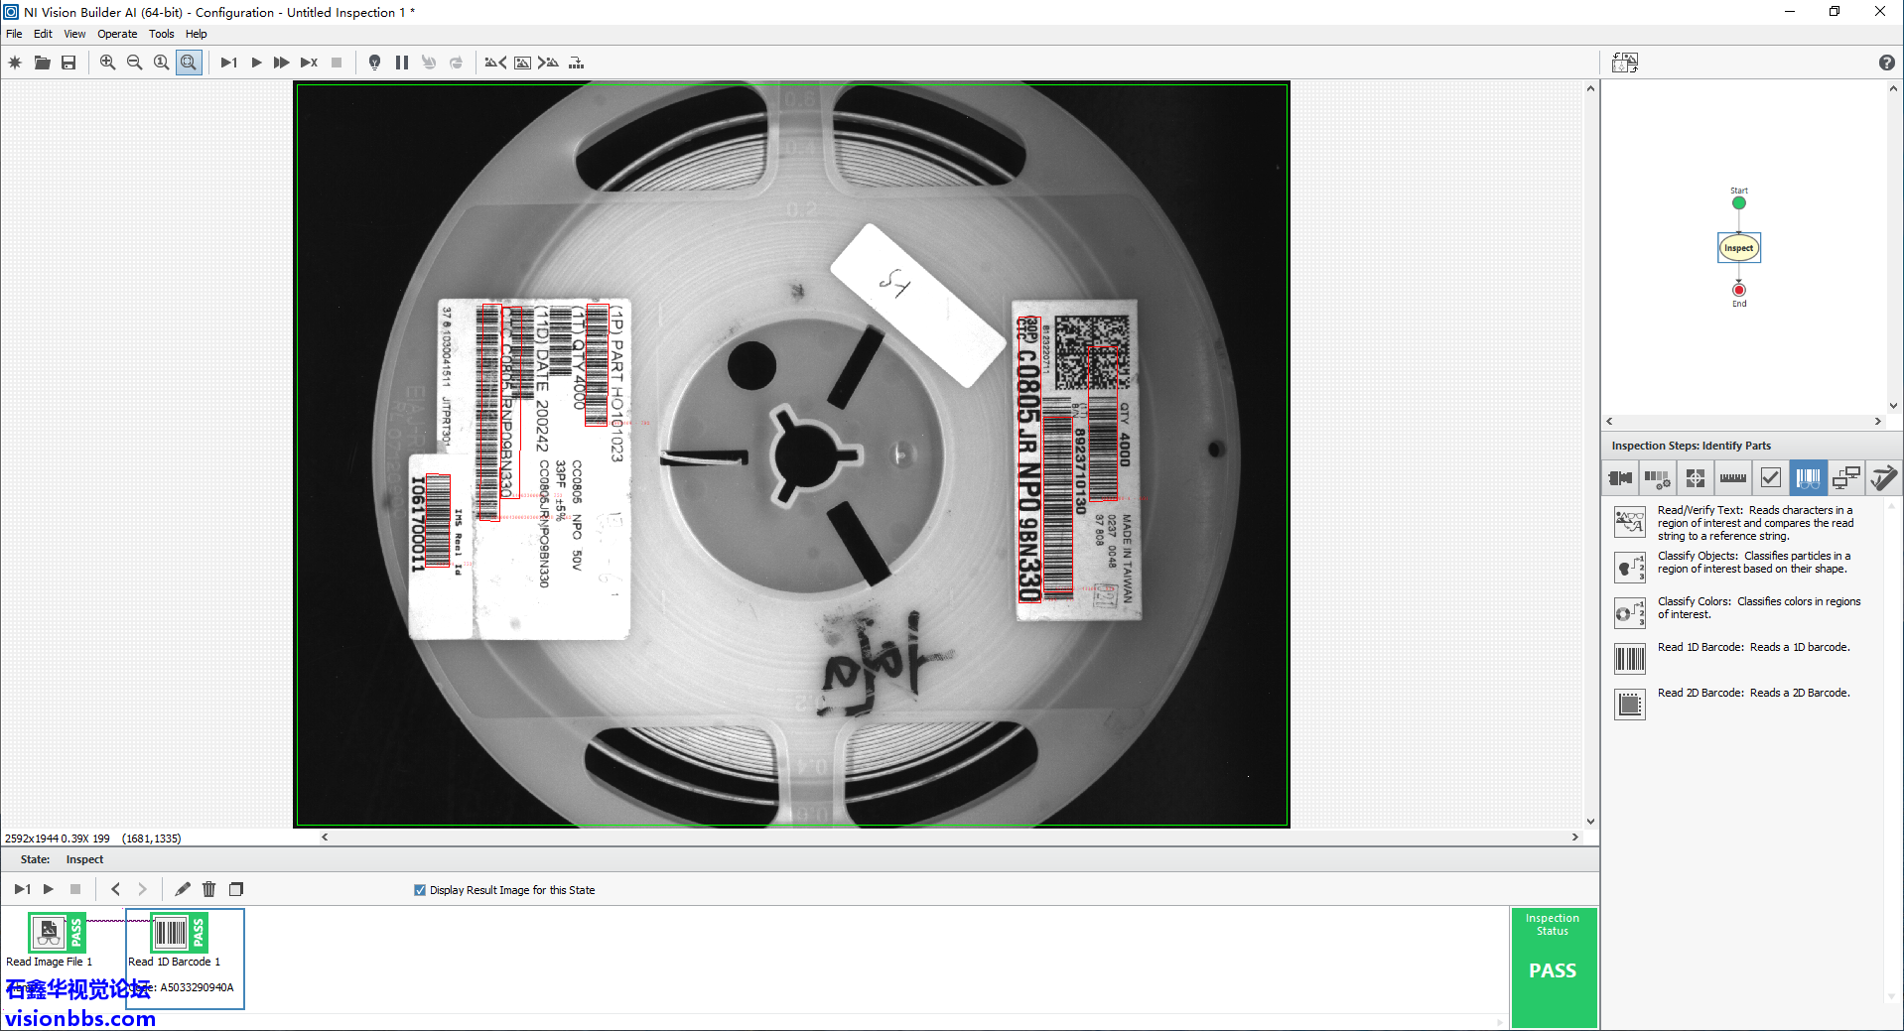Open an inspection with the folder icon

42,63
